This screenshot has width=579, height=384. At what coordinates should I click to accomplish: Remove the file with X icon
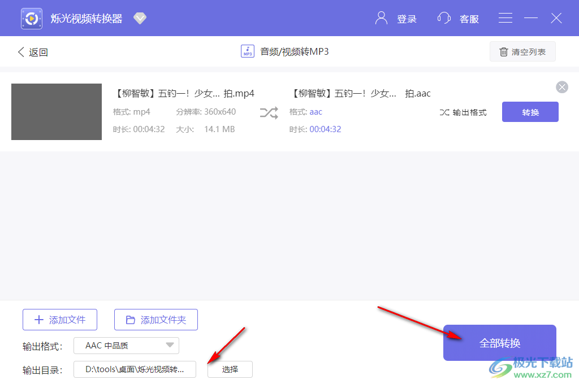(x=561, y=88)
